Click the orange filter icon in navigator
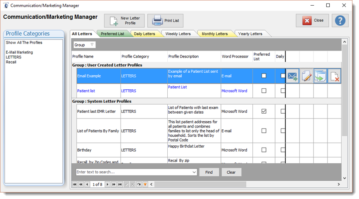Viewport: 359px width, 199px height. pos(145,185)
